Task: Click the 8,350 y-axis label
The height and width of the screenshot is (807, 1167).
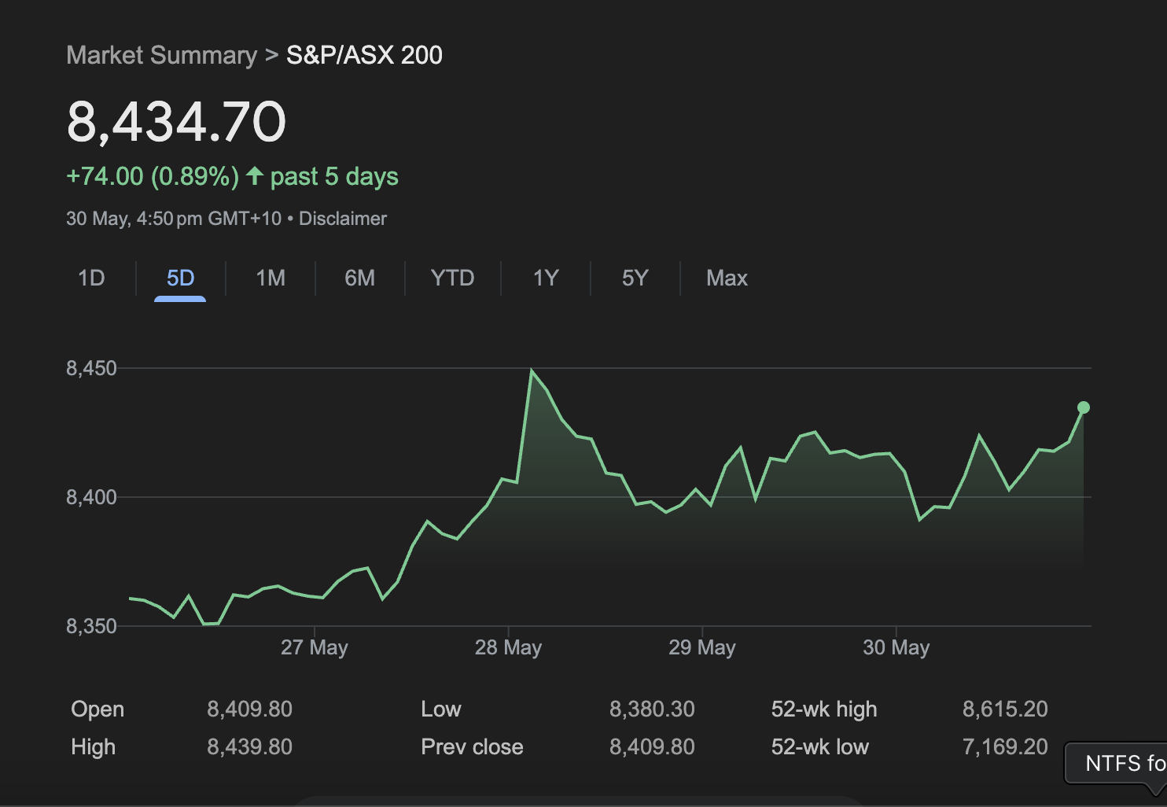Action: pos(91,626)
